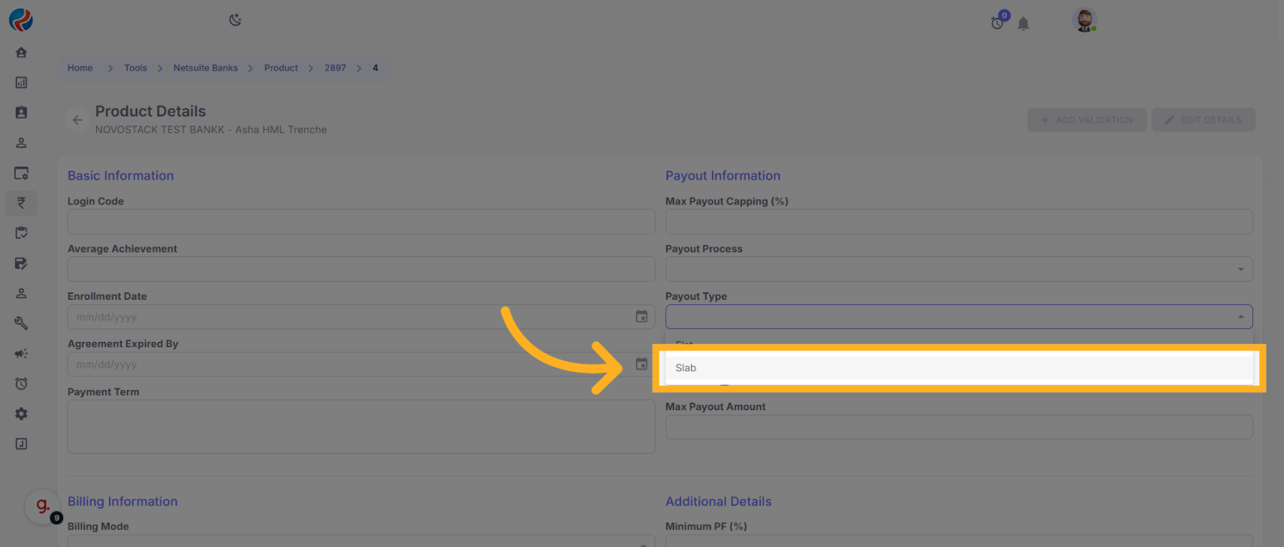Open the notifications bell
1284x547 pixels.
pos(1023,24)
